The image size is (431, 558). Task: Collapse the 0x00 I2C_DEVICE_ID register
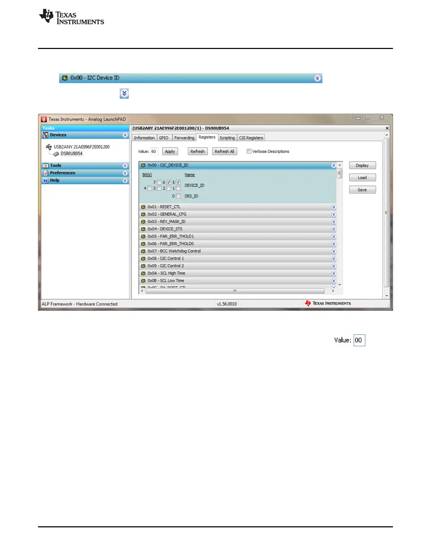tap(333, 165)
